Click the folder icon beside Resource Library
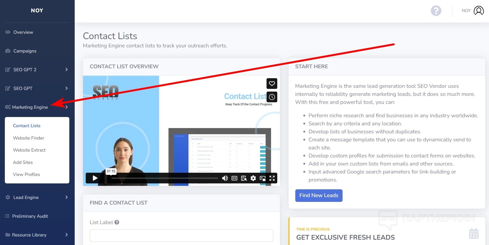The width and height of the screenshot is (489, 245). (8, 235)
